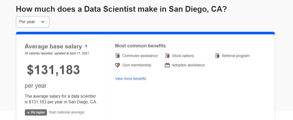This screenshot has width=293, height=120.
Task: Select the Adoption assistance text label
Action: click(x=188, y=65)
